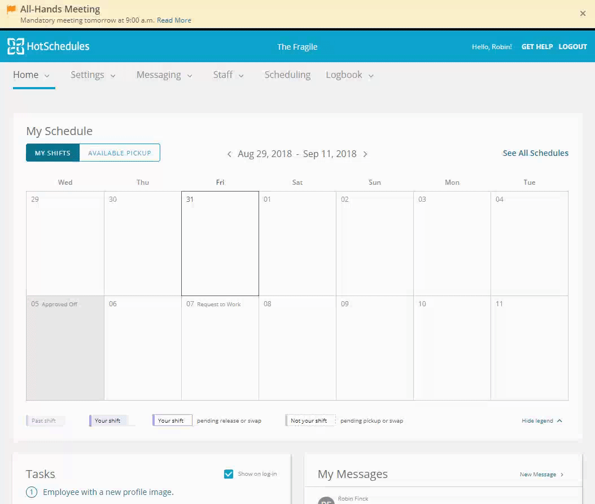The width and height of the screenshot is (595, 504).
Task: Go to previous date range arrow
Action: [x=229, y=154]
